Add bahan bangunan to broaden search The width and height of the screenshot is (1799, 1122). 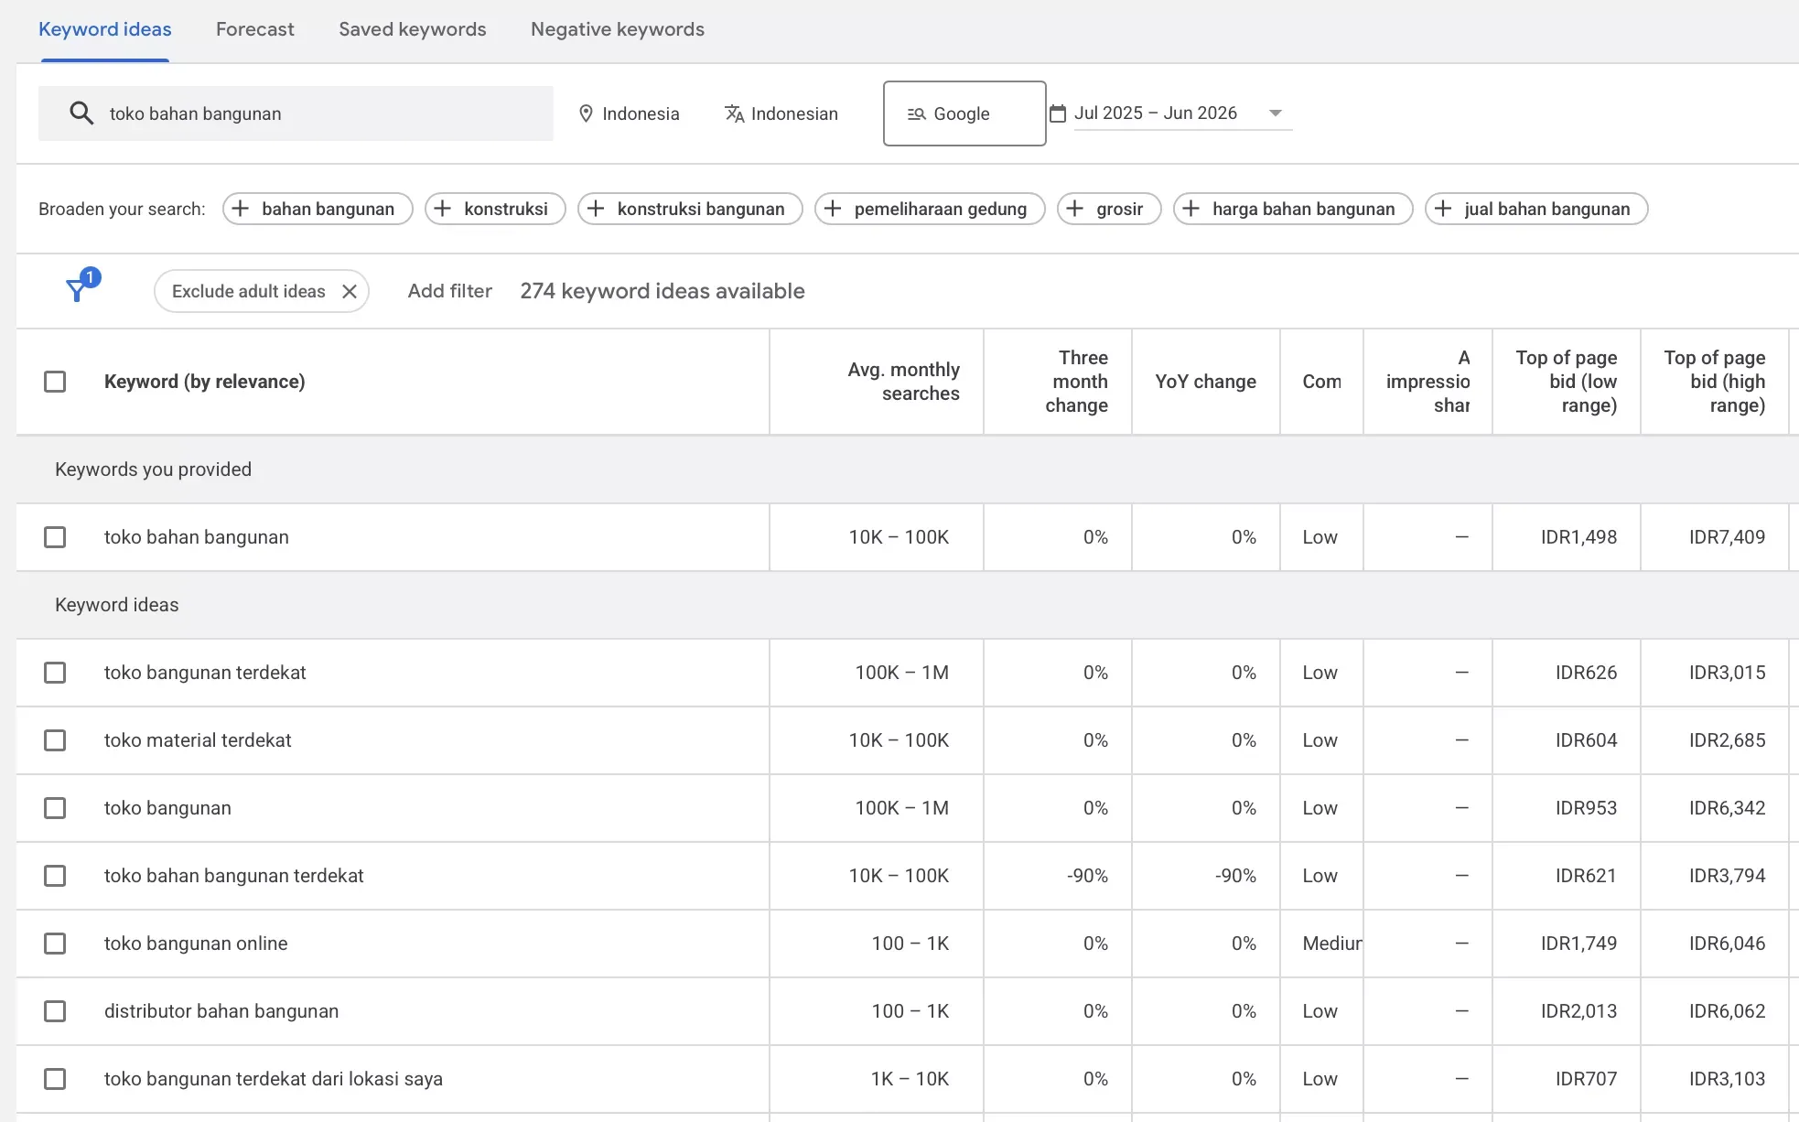point(318,209)
